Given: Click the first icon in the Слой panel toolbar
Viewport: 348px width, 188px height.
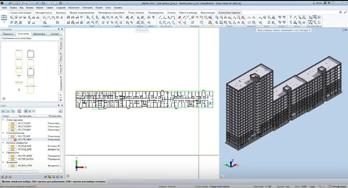Looking at the screenshot, I should (3, 111).
